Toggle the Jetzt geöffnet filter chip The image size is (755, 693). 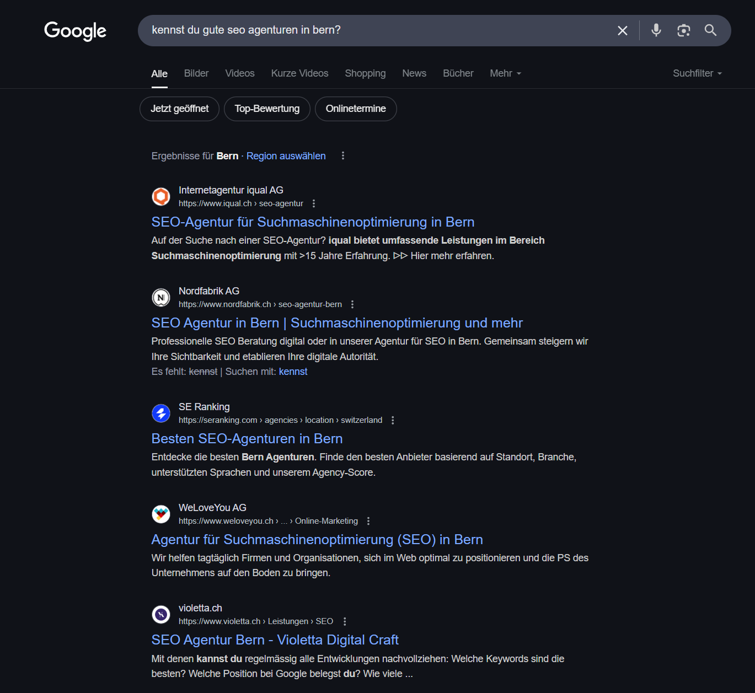[179, 109]
